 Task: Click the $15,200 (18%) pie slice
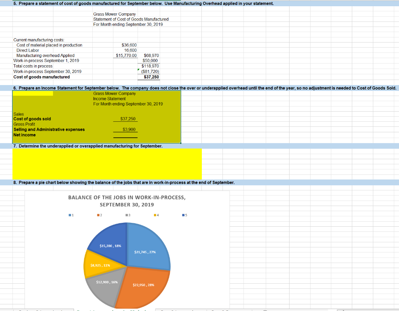111,245
